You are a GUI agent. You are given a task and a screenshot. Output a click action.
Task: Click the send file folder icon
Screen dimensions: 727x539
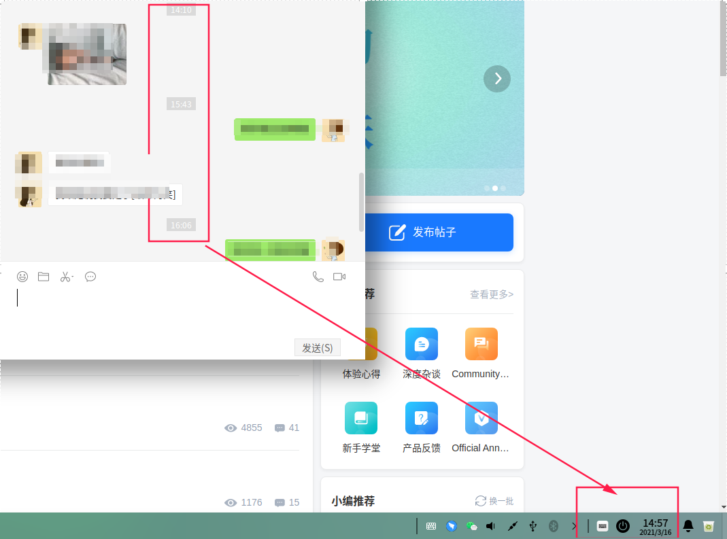coord(44,277)
